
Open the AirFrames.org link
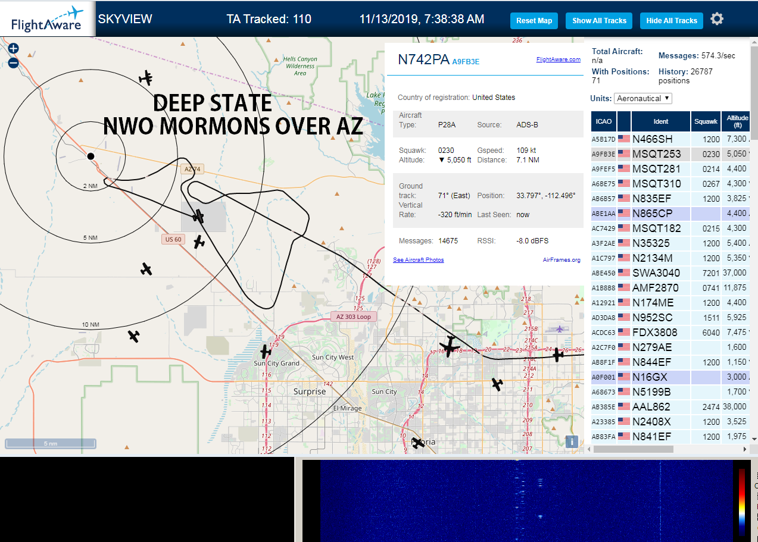click(x=562, y=260)
